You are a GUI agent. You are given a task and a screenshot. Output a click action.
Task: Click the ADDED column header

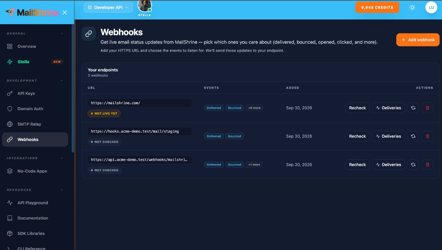[x=293, y=88]
